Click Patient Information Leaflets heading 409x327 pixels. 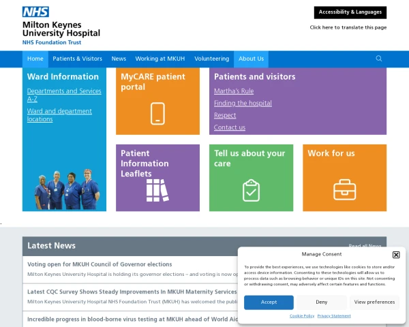pyautogui.click(x=145, y=163)
